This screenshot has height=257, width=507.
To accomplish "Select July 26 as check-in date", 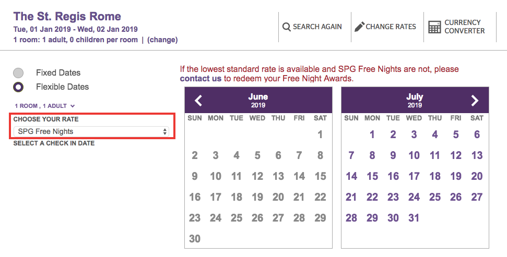I will tap(456, 197).
